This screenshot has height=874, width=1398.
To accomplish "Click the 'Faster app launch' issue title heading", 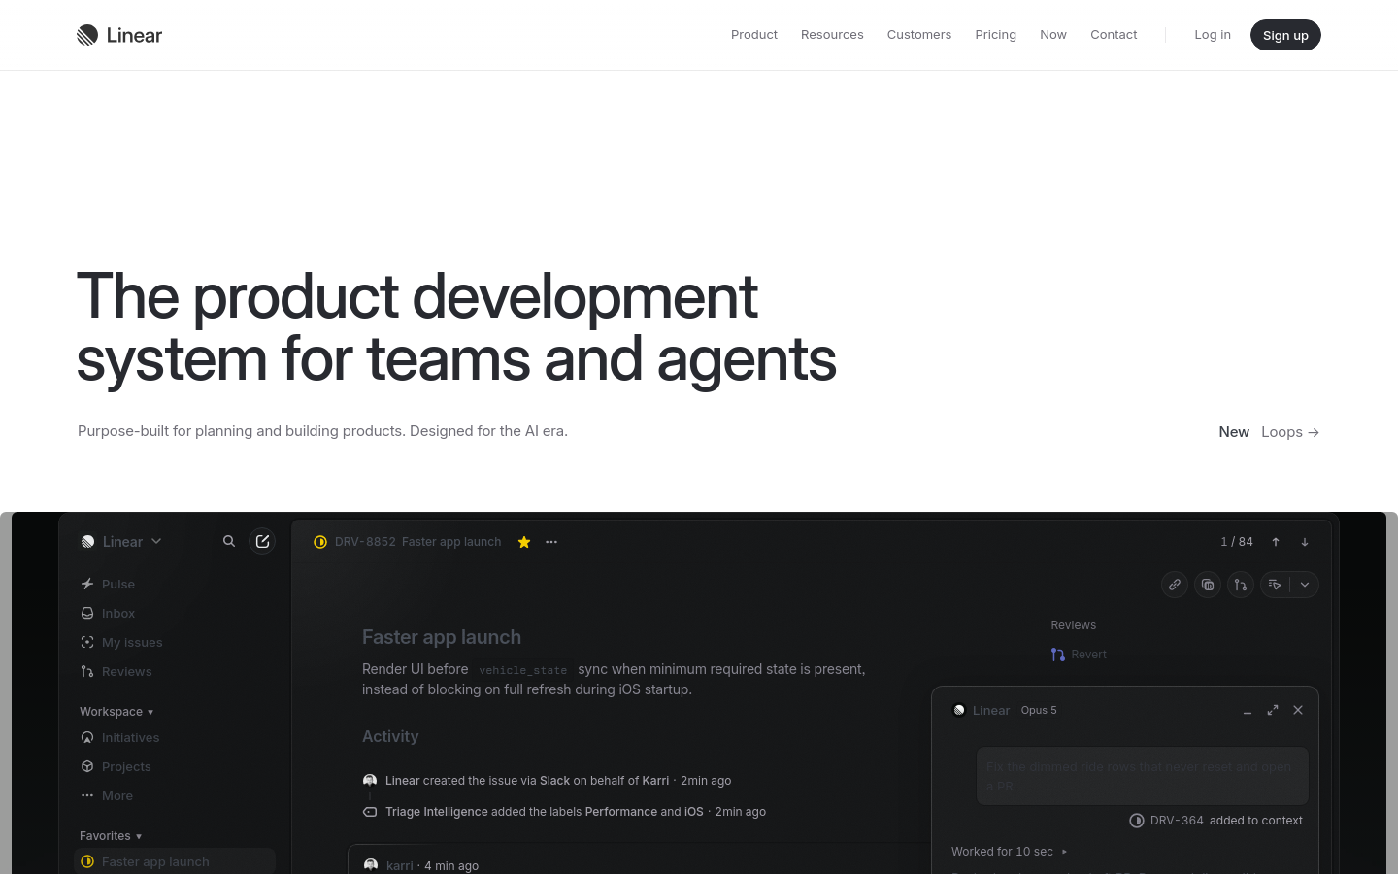I will pos(442,637).
